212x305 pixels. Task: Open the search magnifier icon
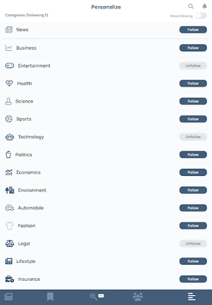click(x=191, y=6)
